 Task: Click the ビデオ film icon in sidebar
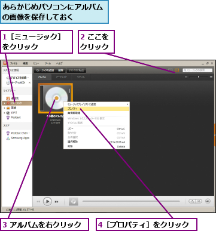click(8, 113)
